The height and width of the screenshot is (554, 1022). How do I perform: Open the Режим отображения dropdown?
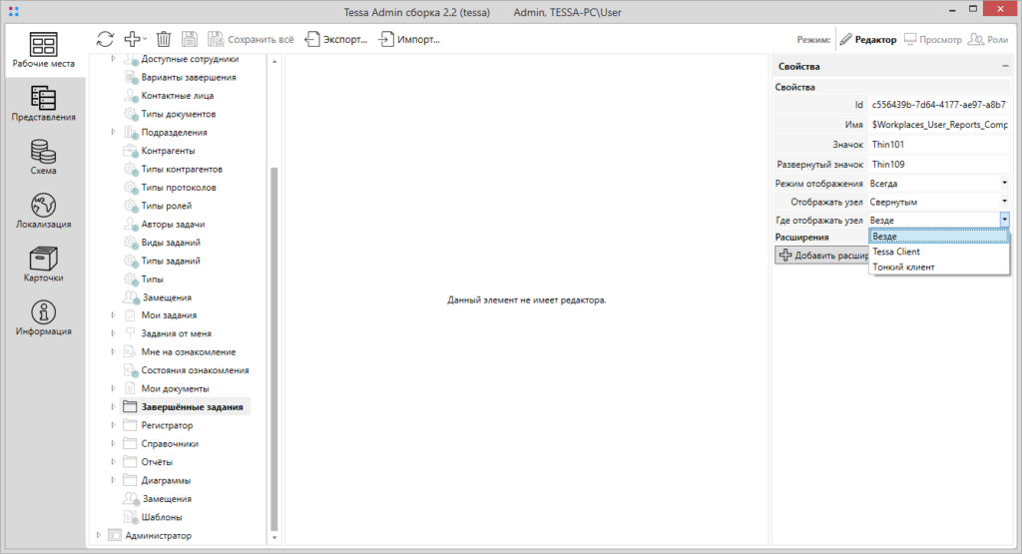(1004, 183)
